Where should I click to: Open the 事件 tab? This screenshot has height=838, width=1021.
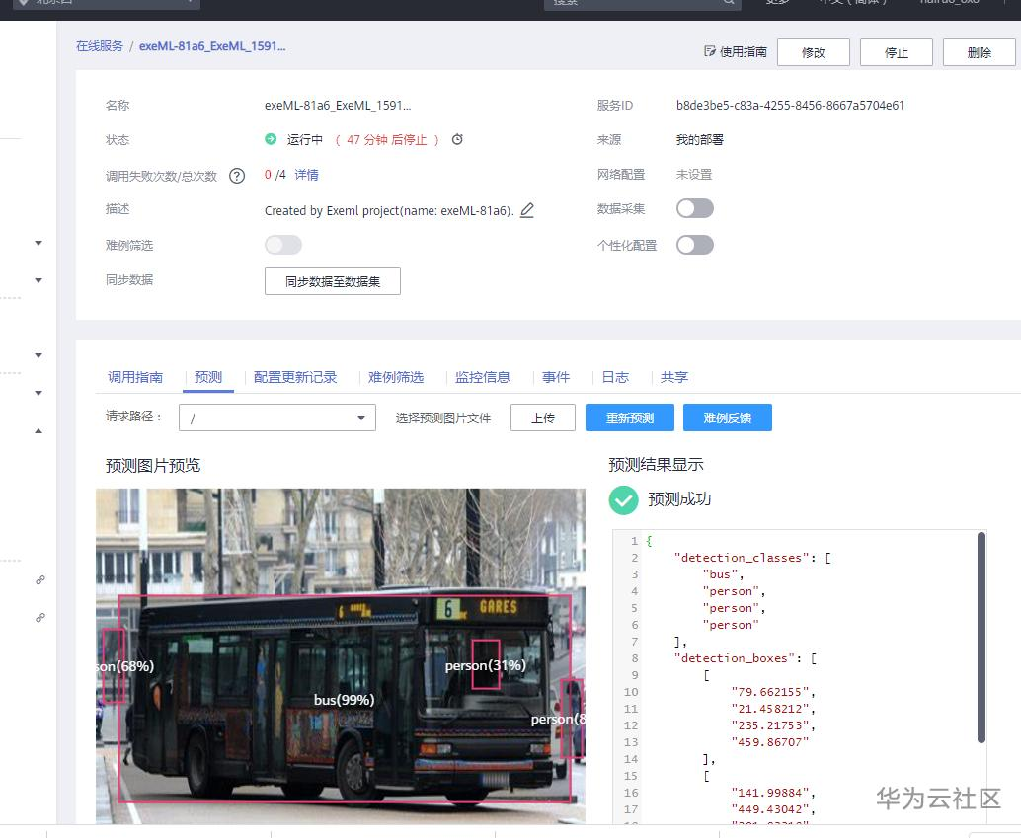click(x=556, y=377)
